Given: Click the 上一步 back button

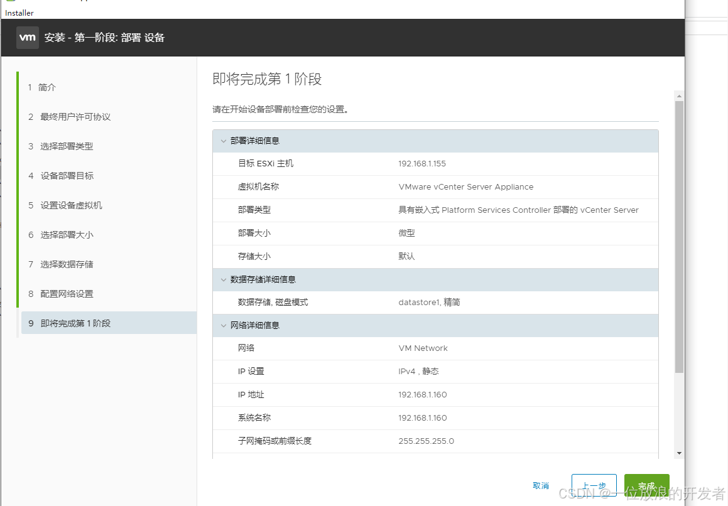Looking at the screenshot, I should point(594,485).
